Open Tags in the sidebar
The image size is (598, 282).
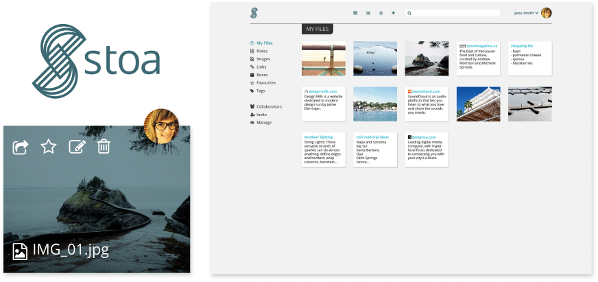coord(257,91)
